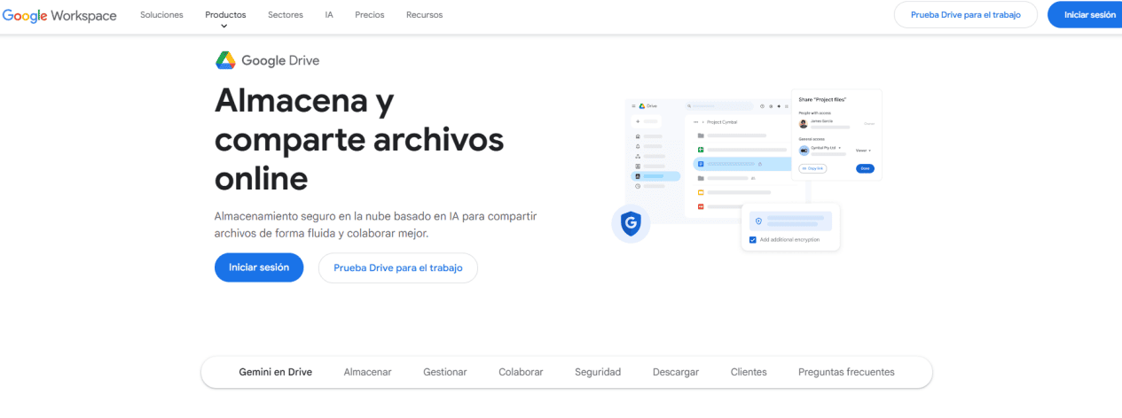
Task: Click the Copy link button in share card
Action: pos(812,168)
